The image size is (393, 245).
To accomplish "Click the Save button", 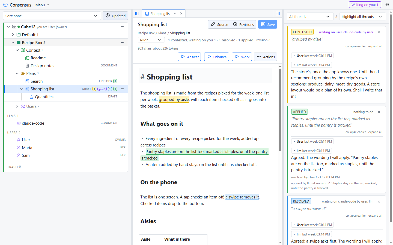I will [x=268, y=24].
